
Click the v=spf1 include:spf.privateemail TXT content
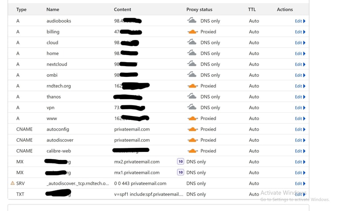pos(149,194)
